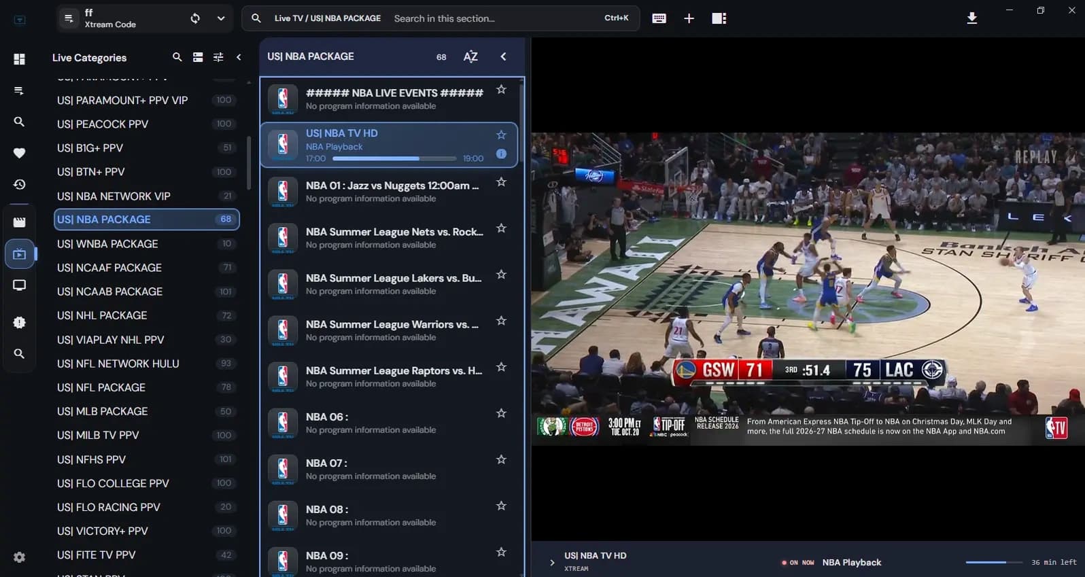
Task: Open the dashboard grid icon in sidebar
Action: tap(19, 59)
